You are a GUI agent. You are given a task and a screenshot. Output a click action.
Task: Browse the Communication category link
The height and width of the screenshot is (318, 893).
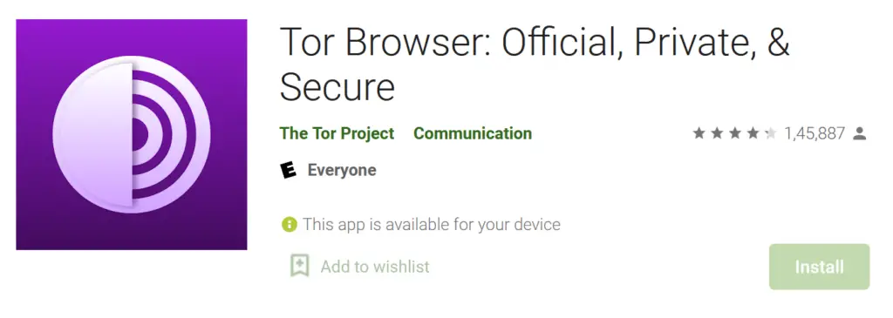tap(473, 133)
